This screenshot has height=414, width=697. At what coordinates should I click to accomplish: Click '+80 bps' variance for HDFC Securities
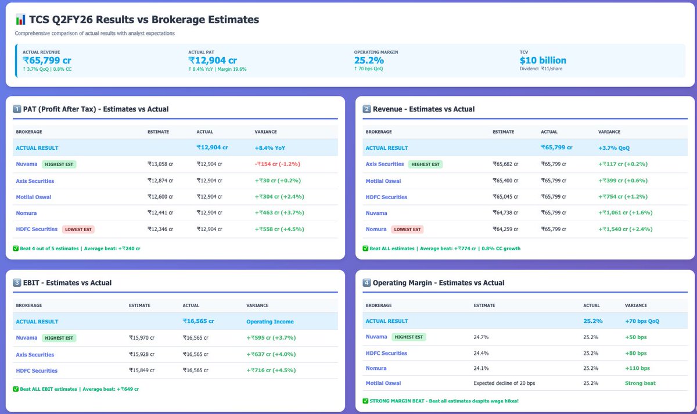(636, 353)
